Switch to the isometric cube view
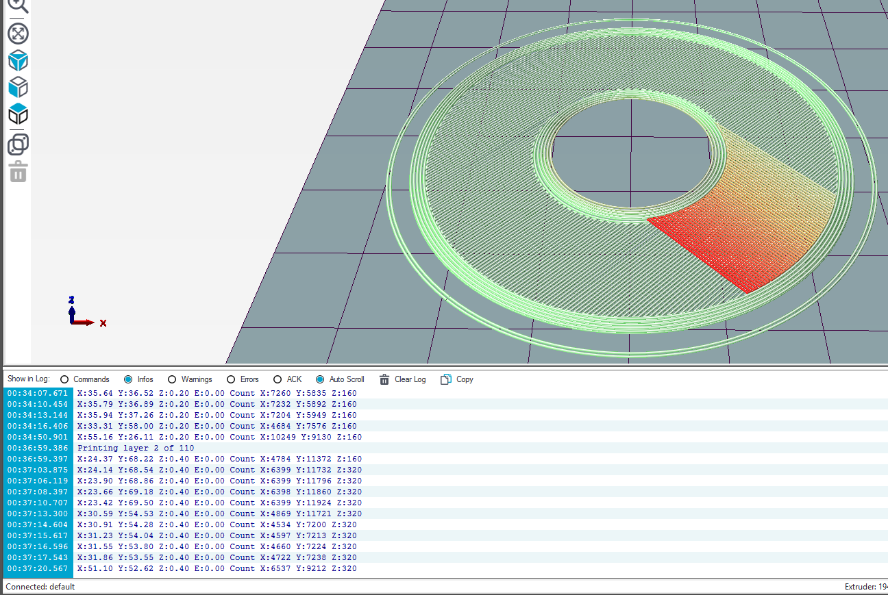The height and width of the screenshot is (595, 888). 18,60
